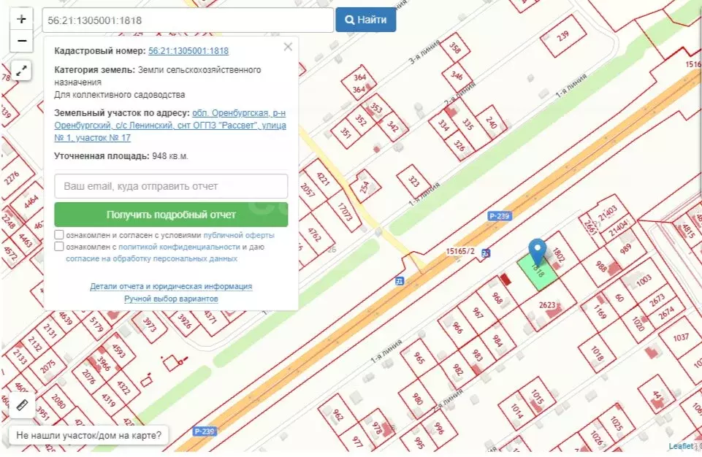The image size is (702, 457).
Task: Click the cadastral number search field
Action: [x=188, y=20]
